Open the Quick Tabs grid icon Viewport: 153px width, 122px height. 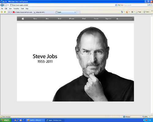9,12
